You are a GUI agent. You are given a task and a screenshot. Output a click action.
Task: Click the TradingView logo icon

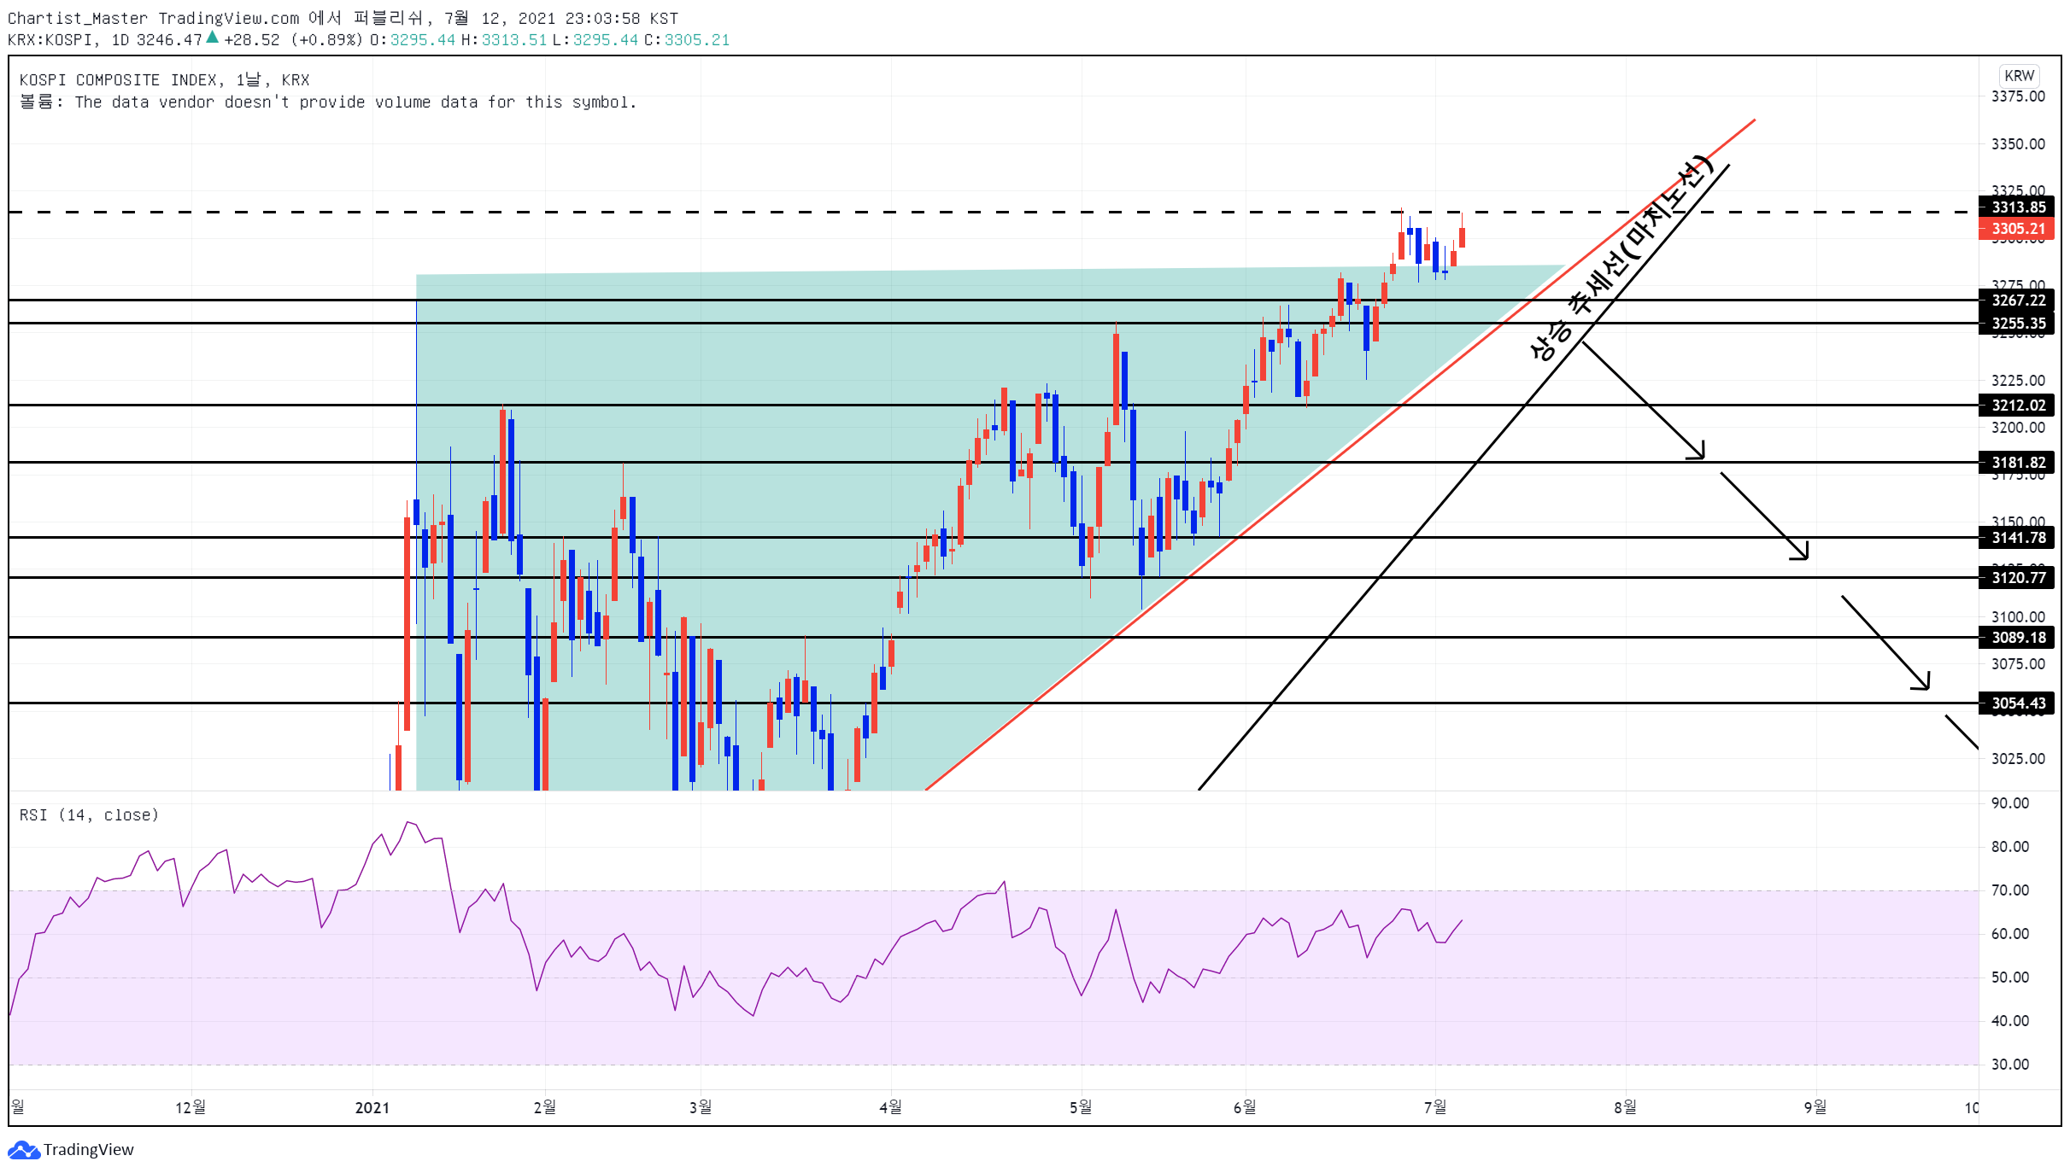coord(23,1150)
